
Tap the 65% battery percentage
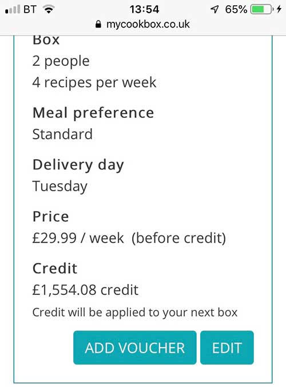[x=236, y=10]
